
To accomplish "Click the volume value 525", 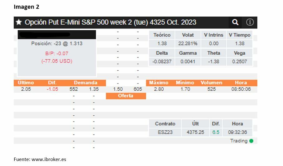I will [x=211, y=89].
